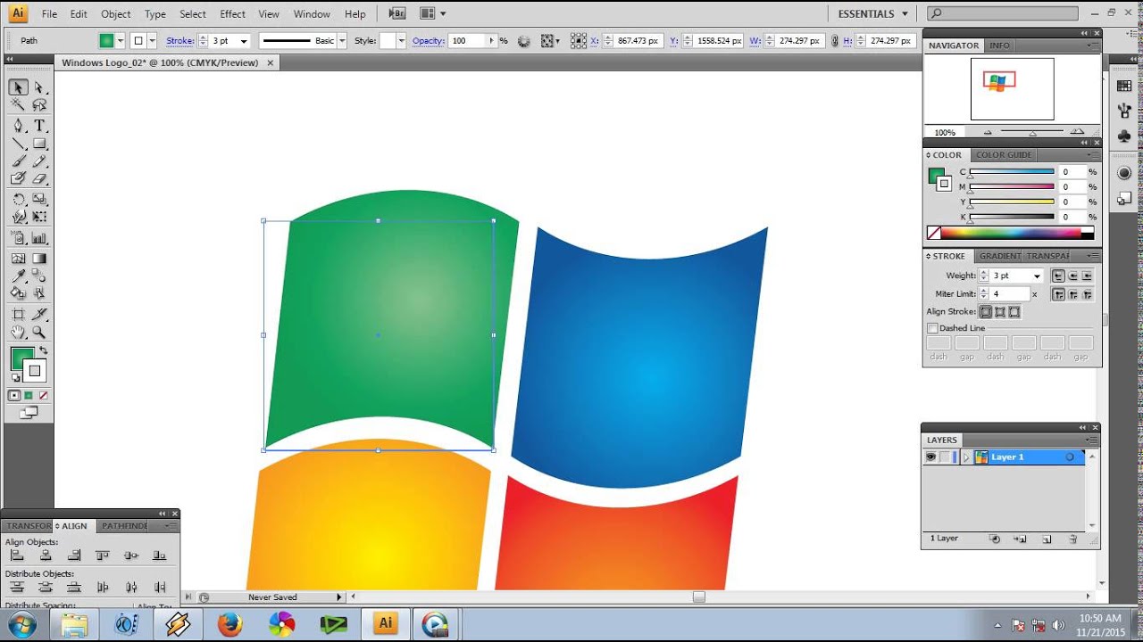The image size is (1143, 642).
Task: Select the Column Graph tool
Action: [x=39, y=238]
